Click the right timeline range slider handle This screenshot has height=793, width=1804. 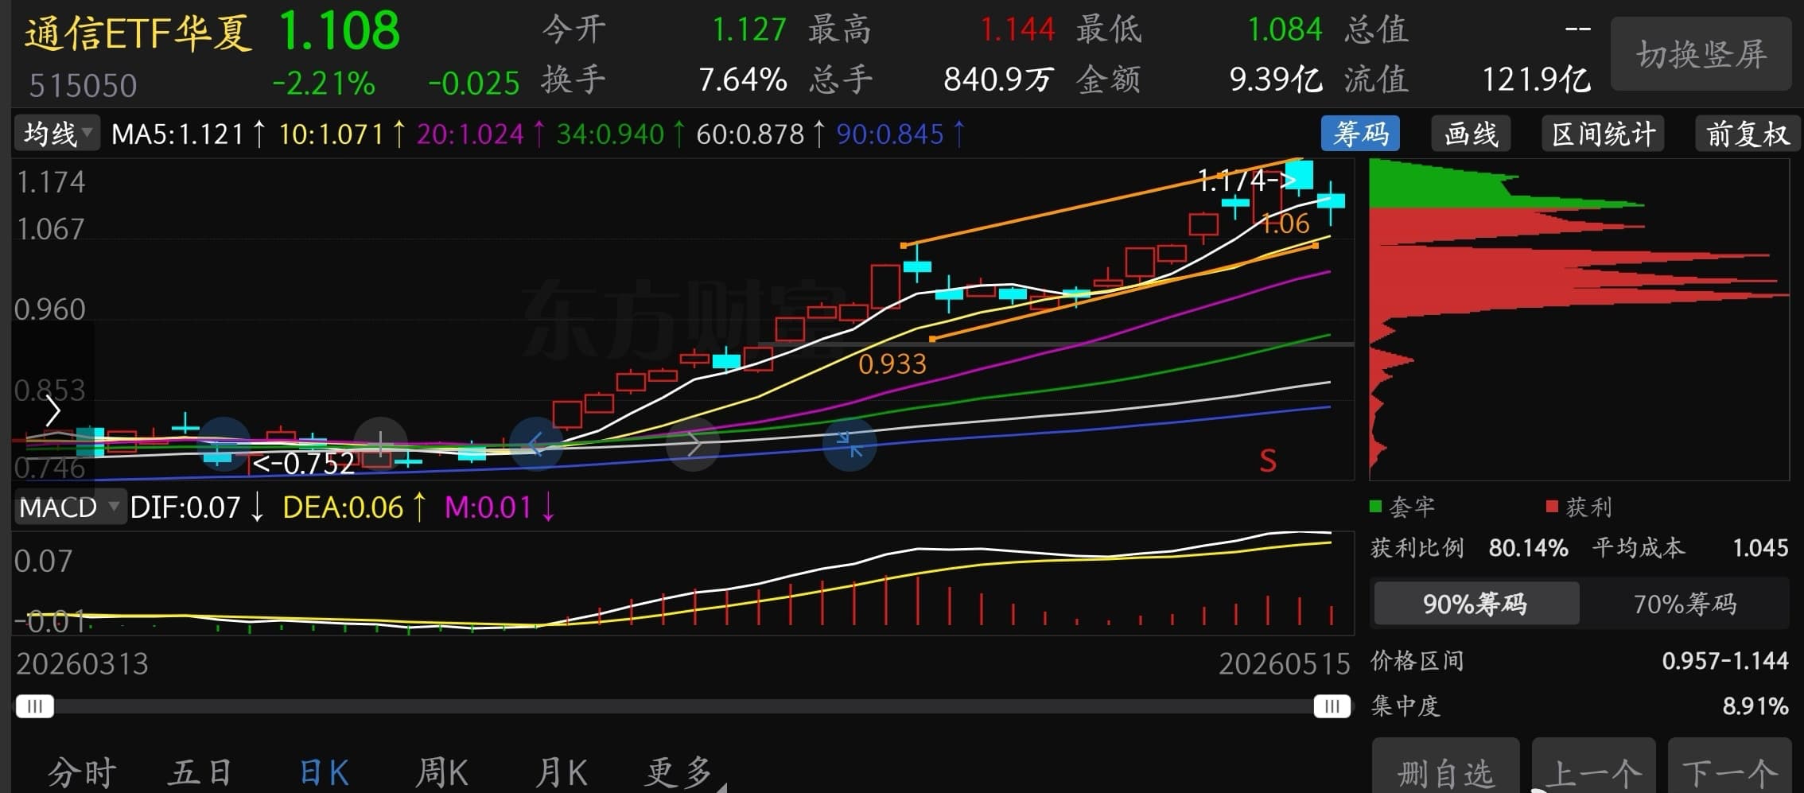click(x=1332, y=706)
